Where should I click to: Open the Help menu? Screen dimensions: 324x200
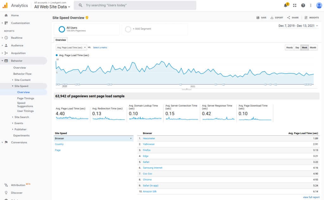tap(303, 5)
